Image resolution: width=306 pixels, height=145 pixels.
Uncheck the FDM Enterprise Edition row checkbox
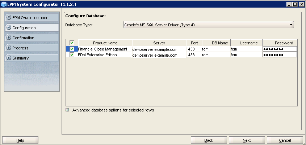(72, 55)
